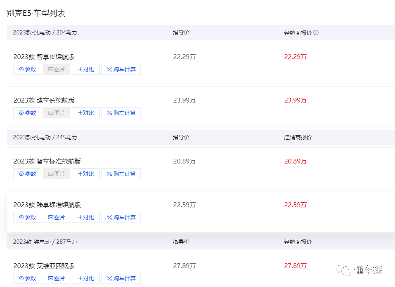This screenshot has height=287, width=395.
Task: Open 图片 for 智享标准续航版
Action: 57,174
